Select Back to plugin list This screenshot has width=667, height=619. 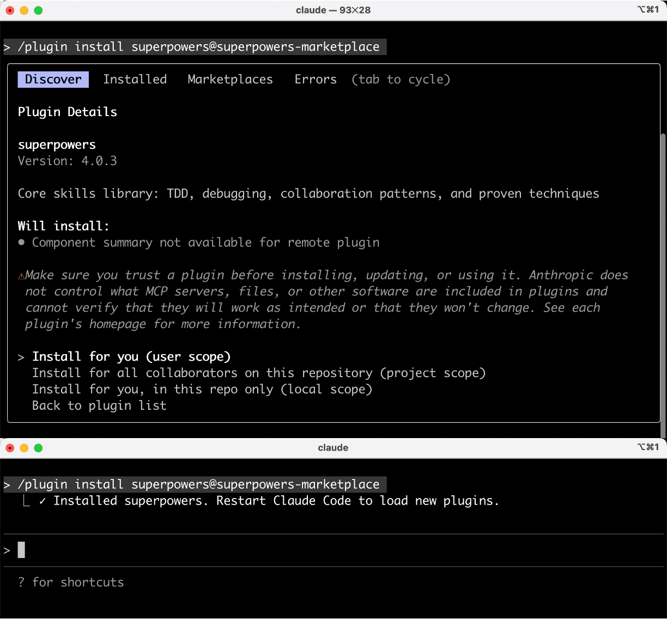tap(99, 406)
